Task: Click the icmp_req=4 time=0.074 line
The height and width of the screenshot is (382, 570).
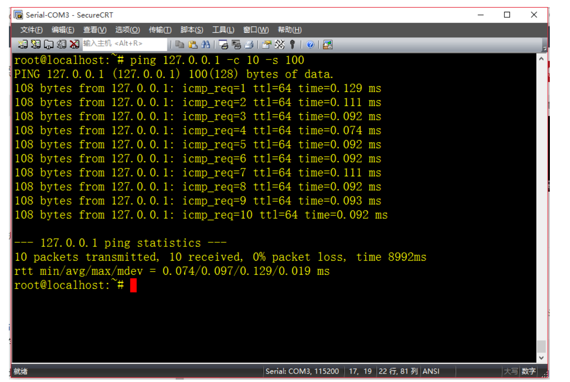Action: pyautogui.click(x=197, y=130)
